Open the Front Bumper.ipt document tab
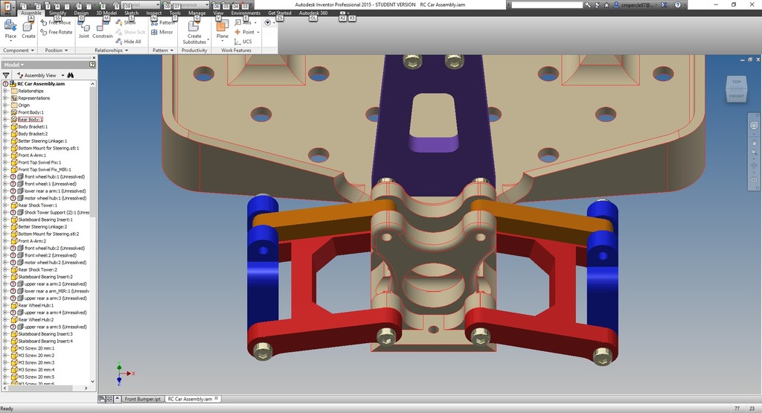This screenshot has width=762, height=413. pyautogui.click(x=141, y=400)
